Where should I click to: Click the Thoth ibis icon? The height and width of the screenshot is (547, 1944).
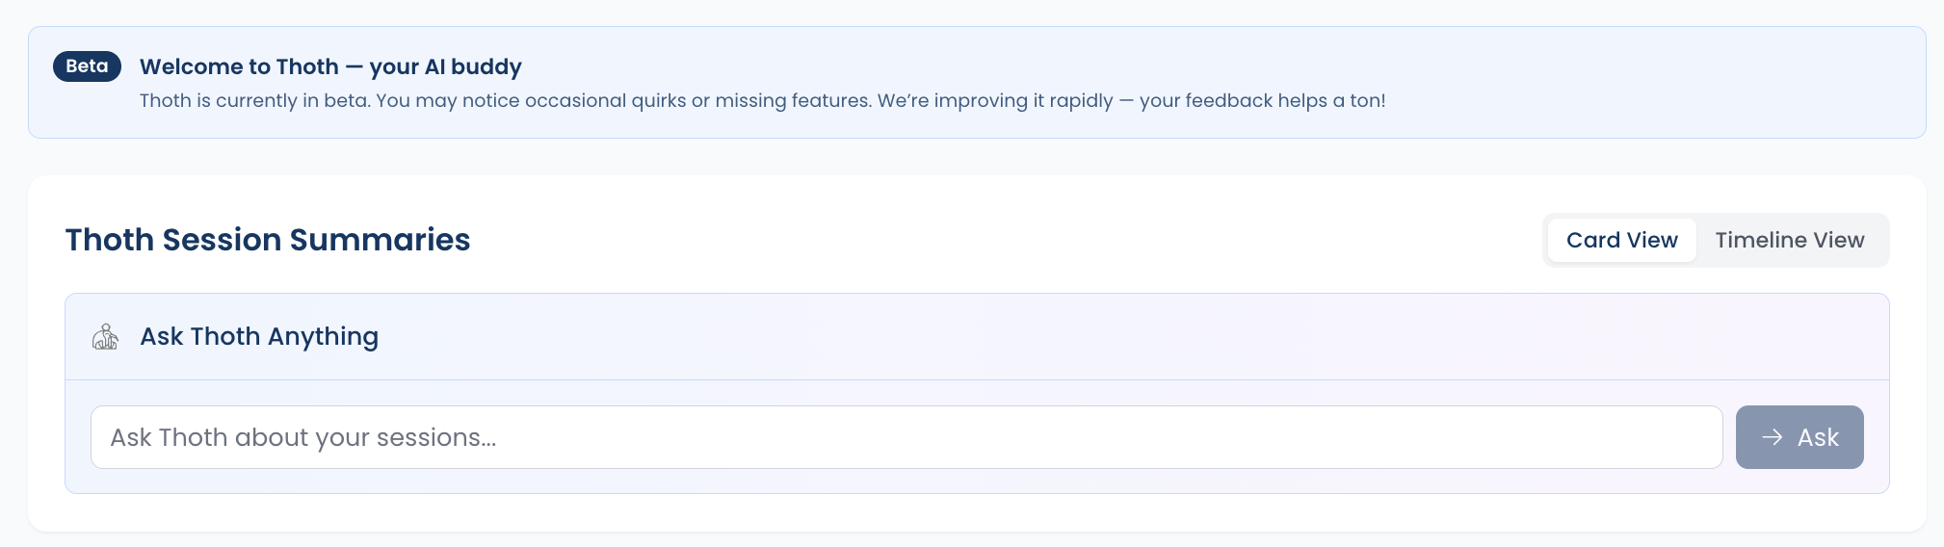pyautogui.click(x=105, y=337)
